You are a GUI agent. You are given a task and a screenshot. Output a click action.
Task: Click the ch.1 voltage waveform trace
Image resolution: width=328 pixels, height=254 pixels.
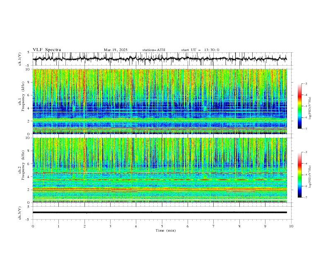click(x=159, y=59)
